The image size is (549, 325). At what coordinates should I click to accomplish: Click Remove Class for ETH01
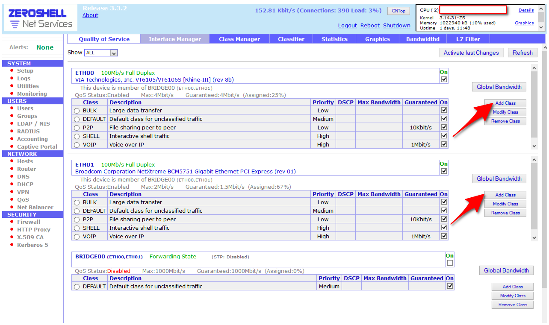[505, 213]
